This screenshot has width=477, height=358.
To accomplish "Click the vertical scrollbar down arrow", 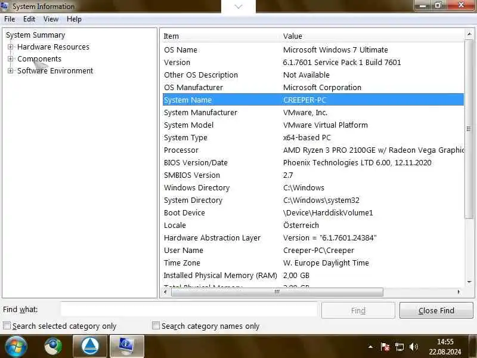I will (469, 282).
